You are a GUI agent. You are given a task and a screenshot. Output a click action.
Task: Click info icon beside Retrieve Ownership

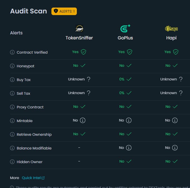12,134
